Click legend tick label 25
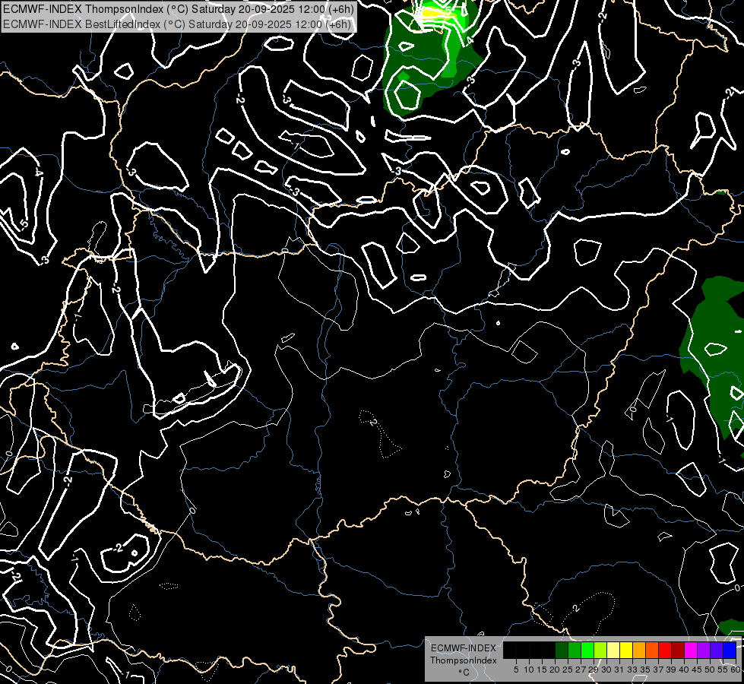The height and width of the screenshot is (684, 744). pos(568,670)
